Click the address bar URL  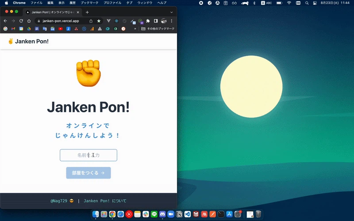tap(61, 21)
